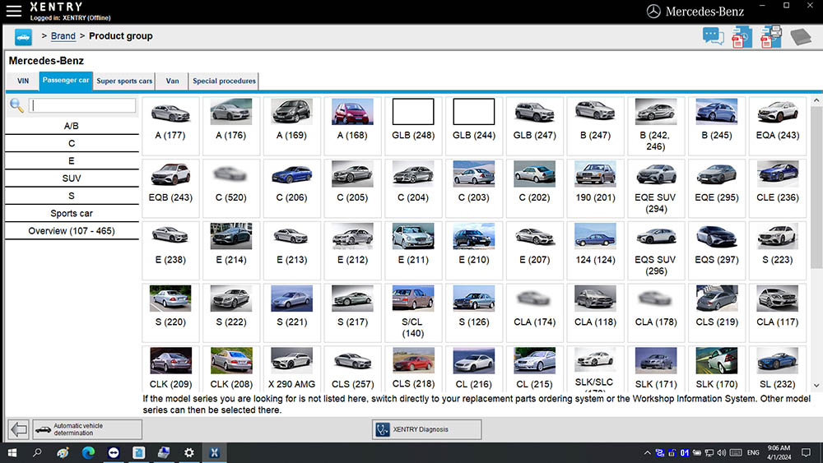Select the EQE SUV (294) model

(656, 188)
